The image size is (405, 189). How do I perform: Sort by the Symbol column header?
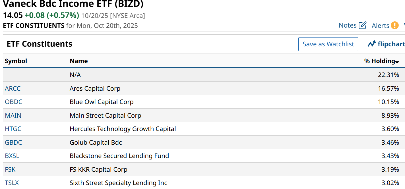(16, 61)
